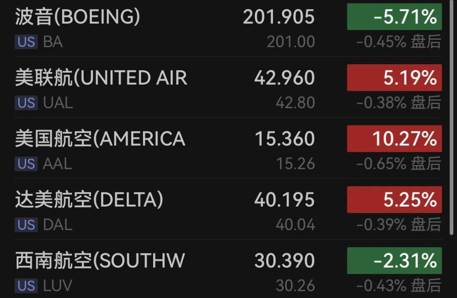Tap Delta's red 5.25% change badge

tap(394, 199)
